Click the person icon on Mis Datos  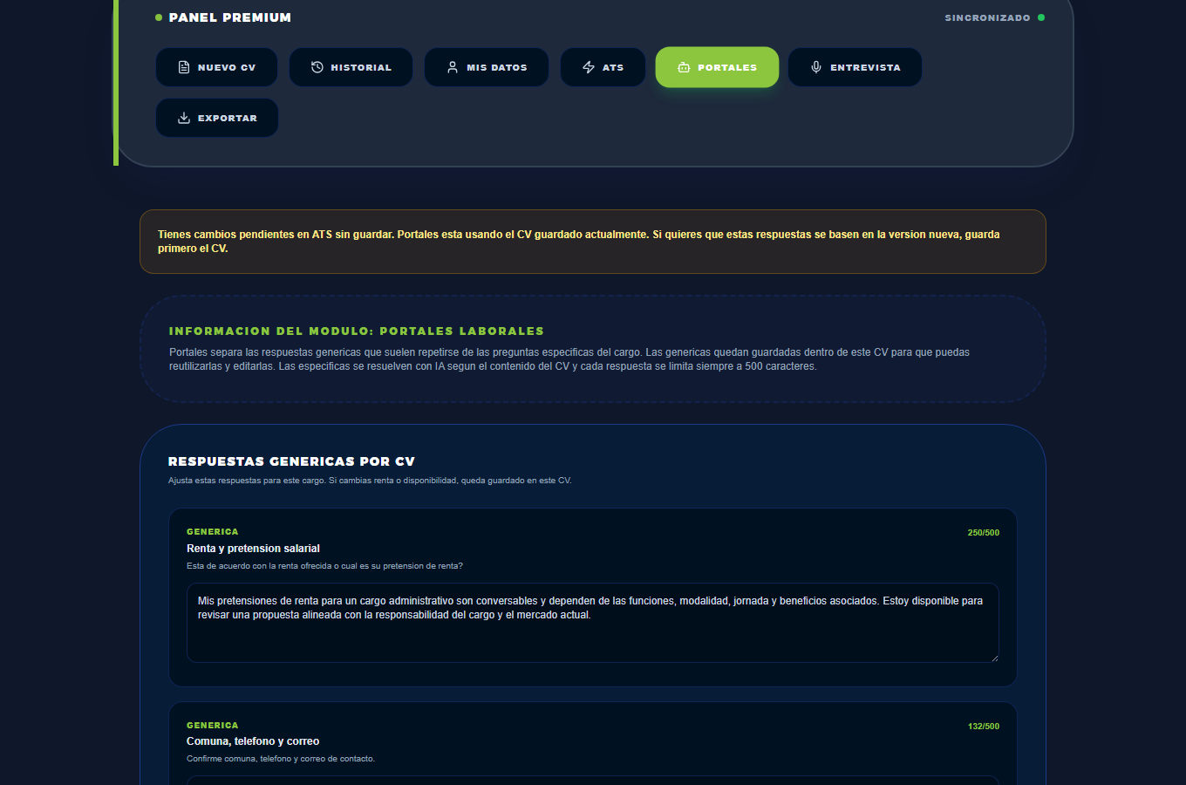pyautogui.click(x=453, y=67)
